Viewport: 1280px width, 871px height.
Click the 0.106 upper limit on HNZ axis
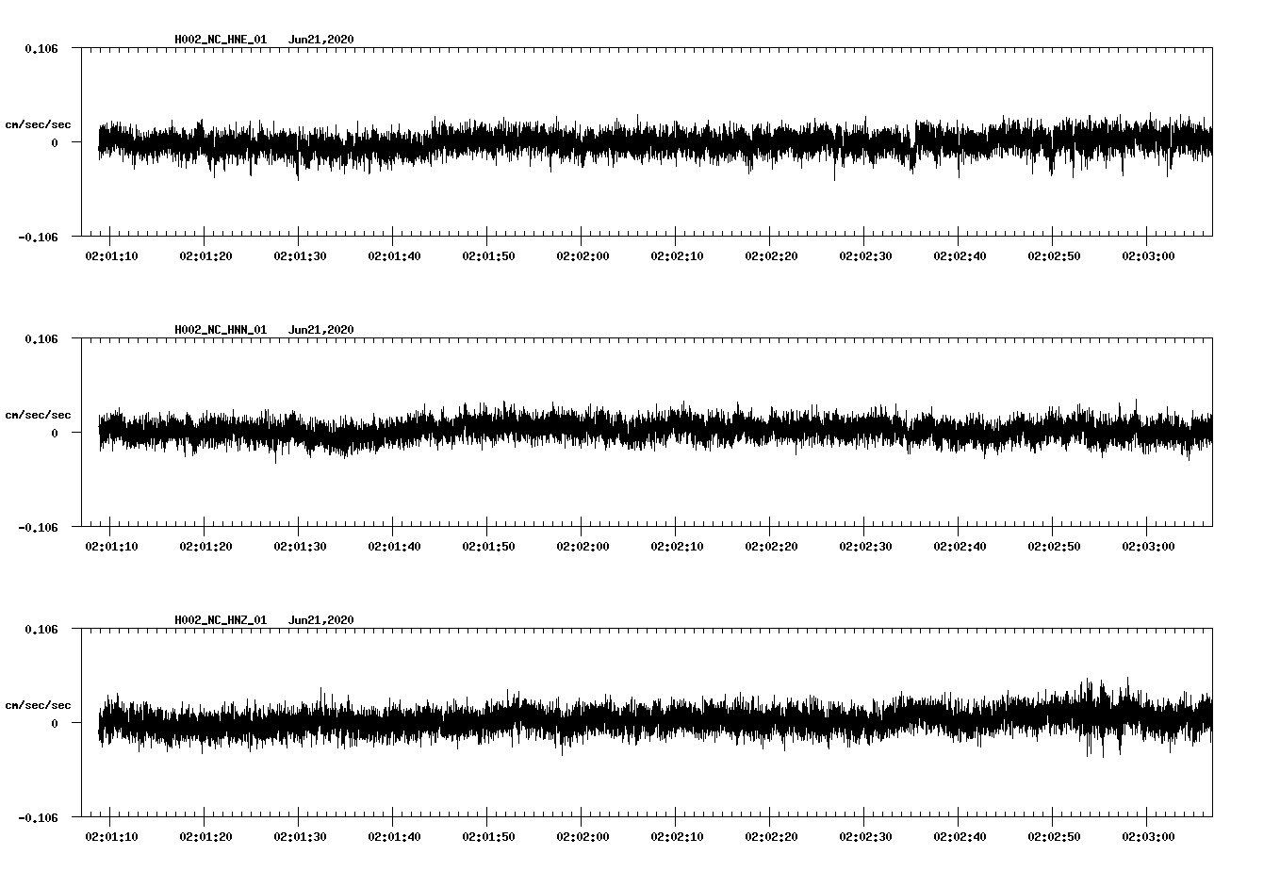click(x=41, y=629)
